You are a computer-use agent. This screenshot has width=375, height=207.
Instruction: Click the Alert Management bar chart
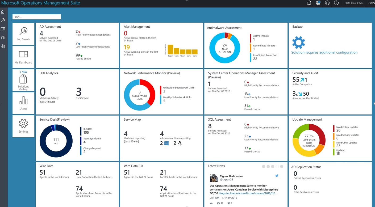coord(181,50)
